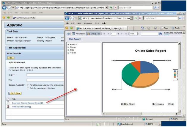The image size is (187, 127).
Task: Open the yellow Add attachments dropdown button
Action: (x=11, y=58)
